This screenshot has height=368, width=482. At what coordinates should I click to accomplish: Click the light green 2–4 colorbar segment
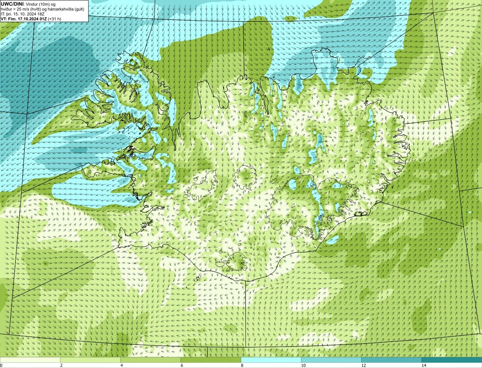[90, 360]
